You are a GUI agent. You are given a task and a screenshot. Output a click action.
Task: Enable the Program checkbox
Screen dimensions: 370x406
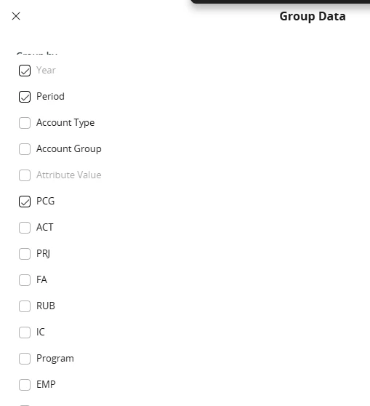(x=25, y=359)
